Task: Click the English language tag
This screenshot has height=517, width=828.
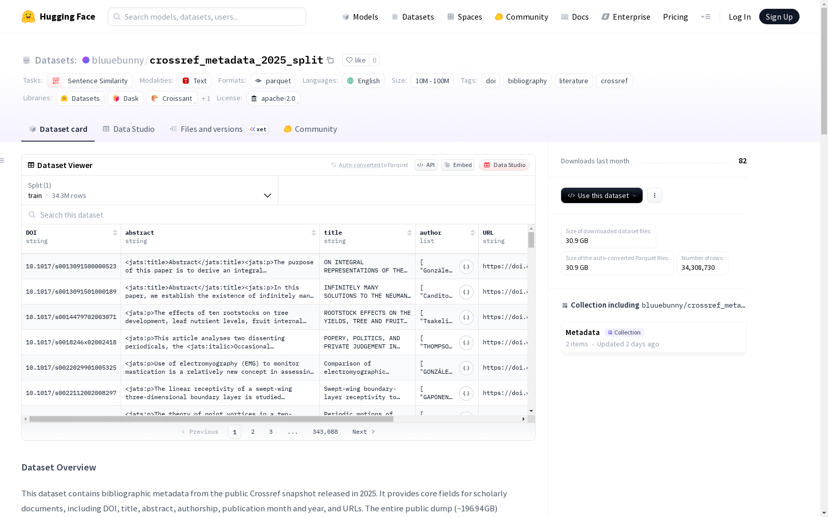Action: (363, 81)
